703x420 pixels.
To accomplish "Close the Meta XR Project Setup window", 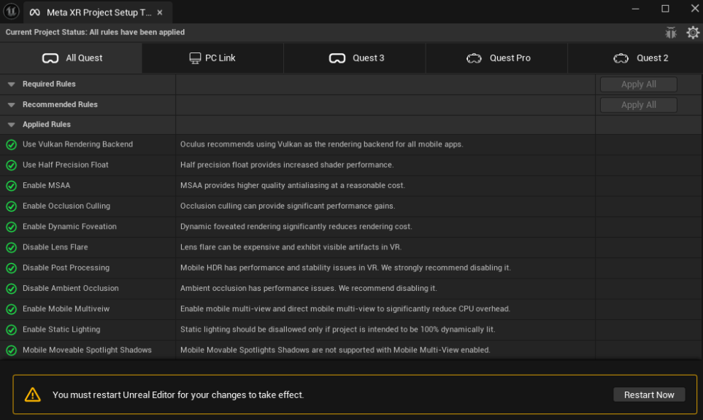I will click(694, 9).
